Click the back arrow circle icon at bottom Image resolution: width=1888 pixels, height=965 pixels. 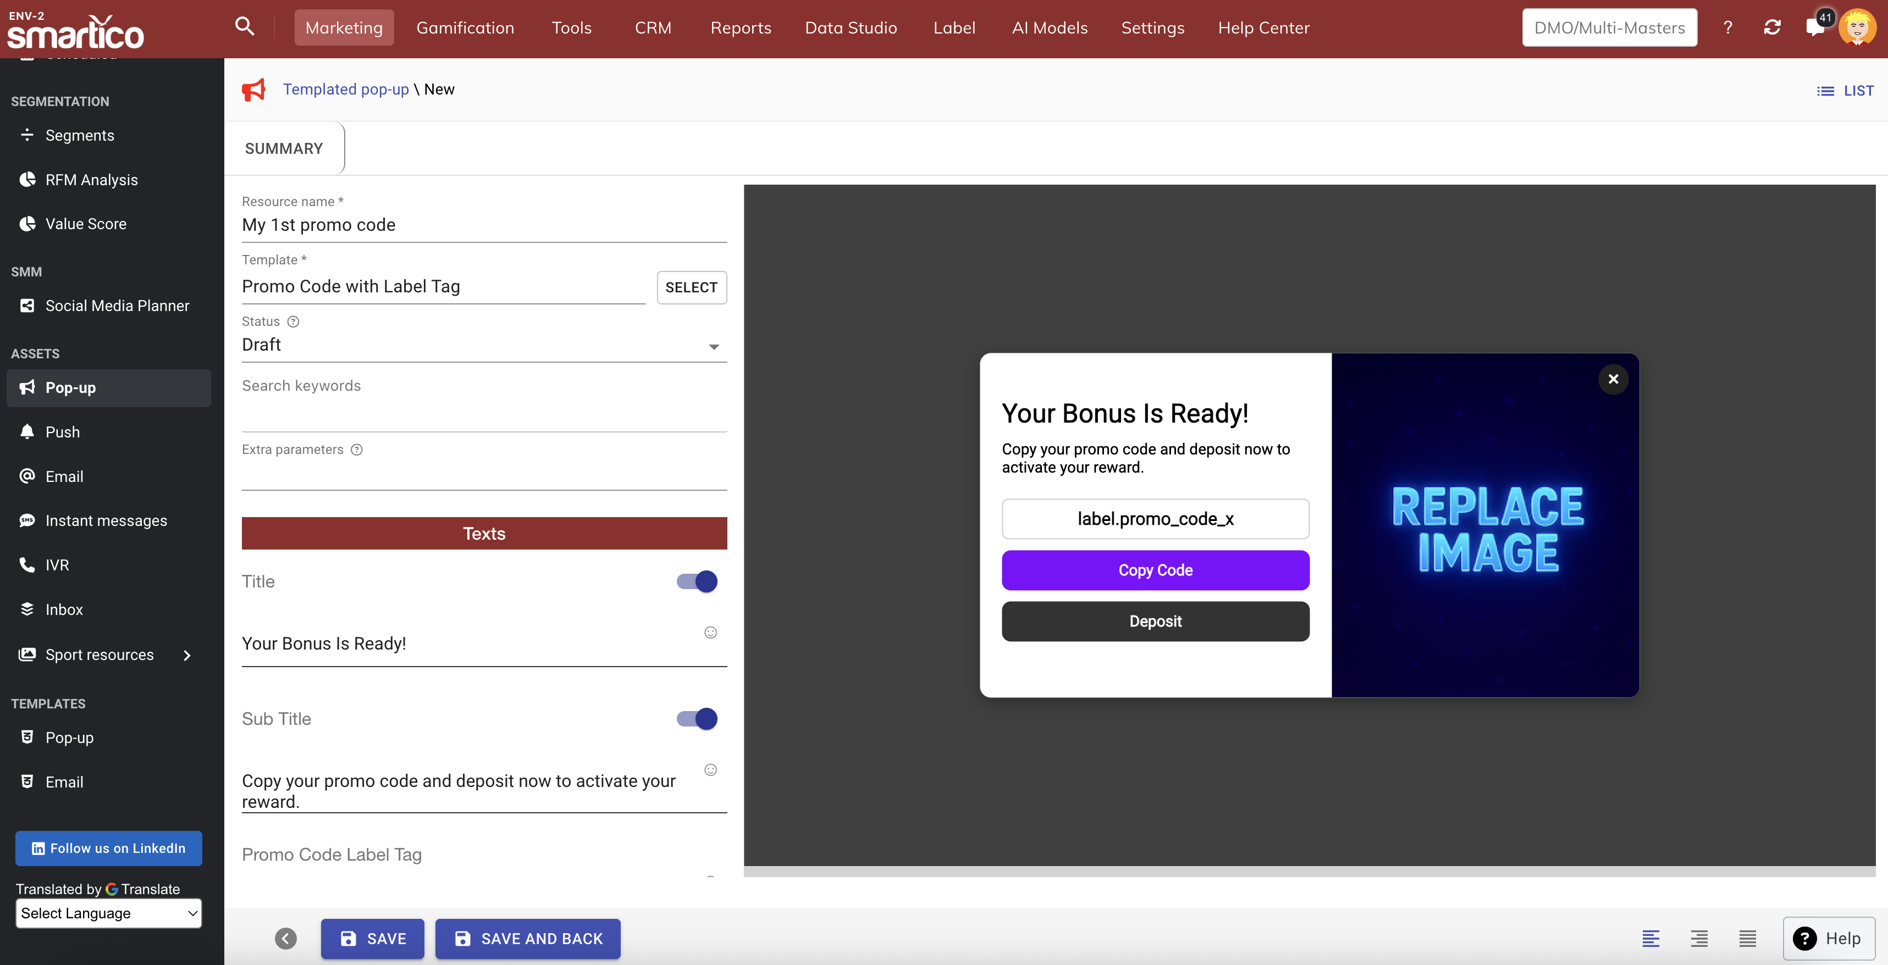click(x=286, y=939)
